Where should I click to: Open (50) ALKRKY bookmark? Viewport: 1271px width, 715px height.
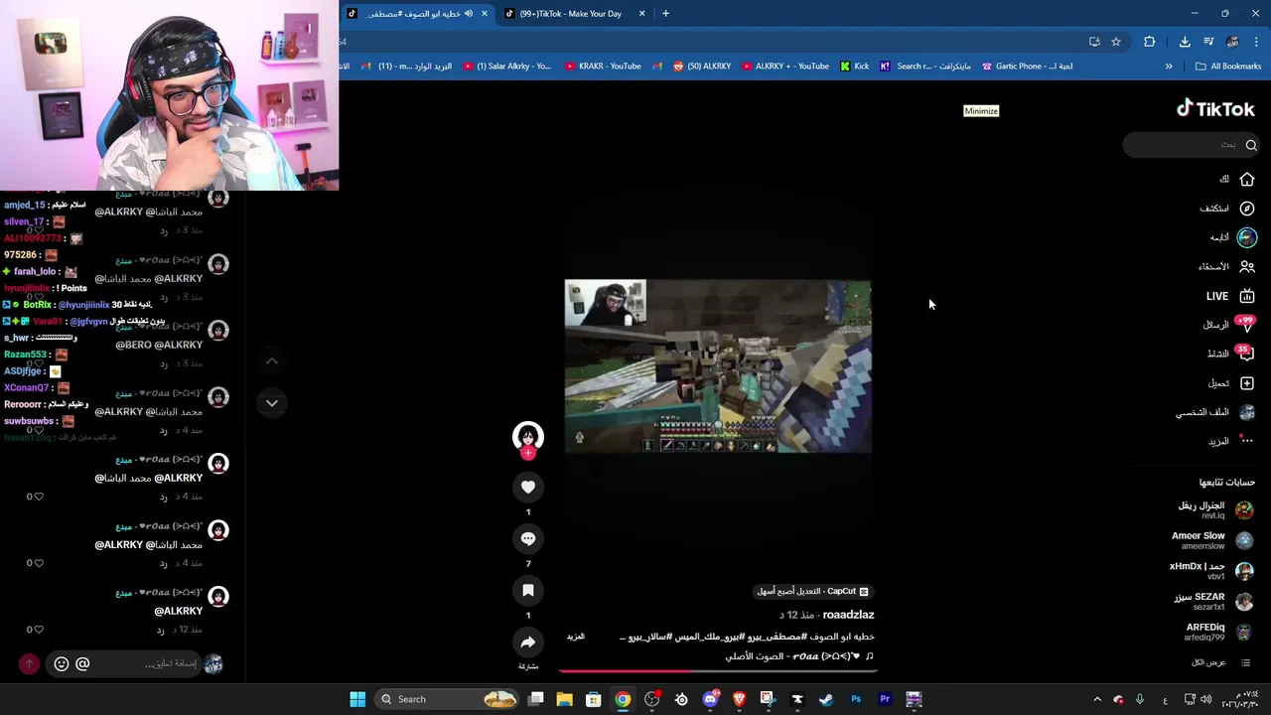pyautogui.click(x=702, y=67)
